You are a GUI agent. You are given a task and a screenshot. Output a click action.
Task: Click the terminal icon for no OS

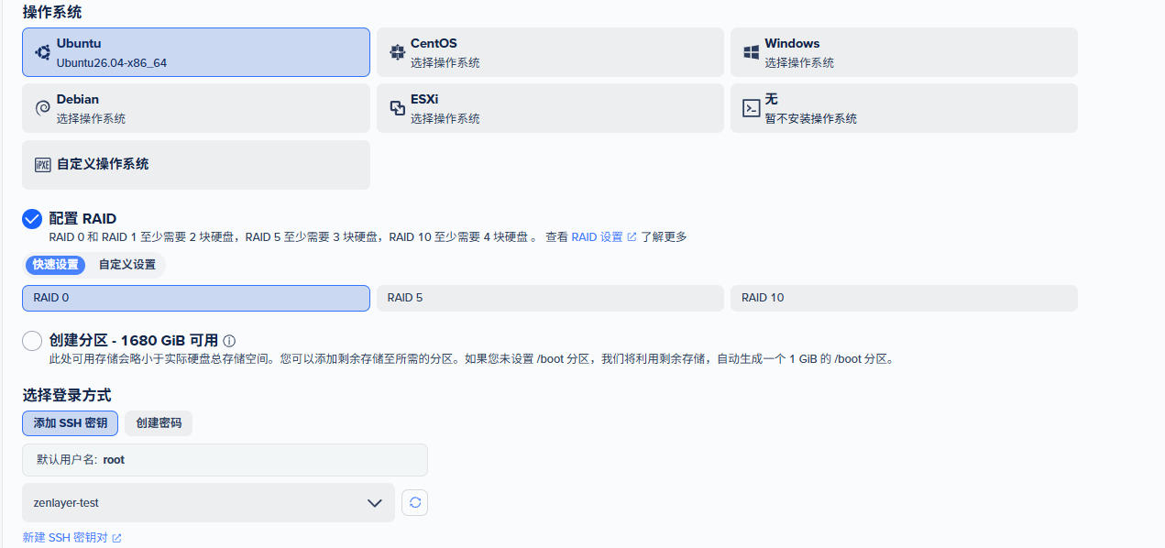click(751, 108)
